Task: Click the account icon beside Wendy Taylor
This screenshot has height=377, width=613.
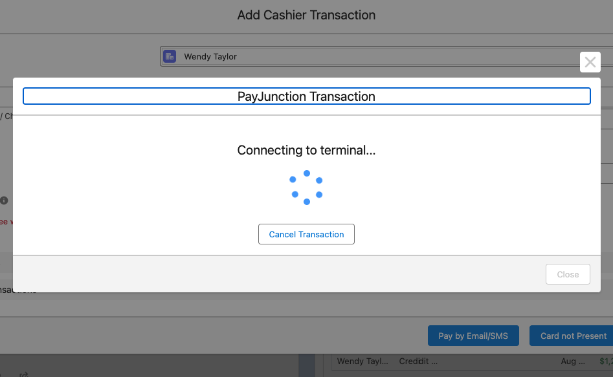Action: (x=170, y=56)
